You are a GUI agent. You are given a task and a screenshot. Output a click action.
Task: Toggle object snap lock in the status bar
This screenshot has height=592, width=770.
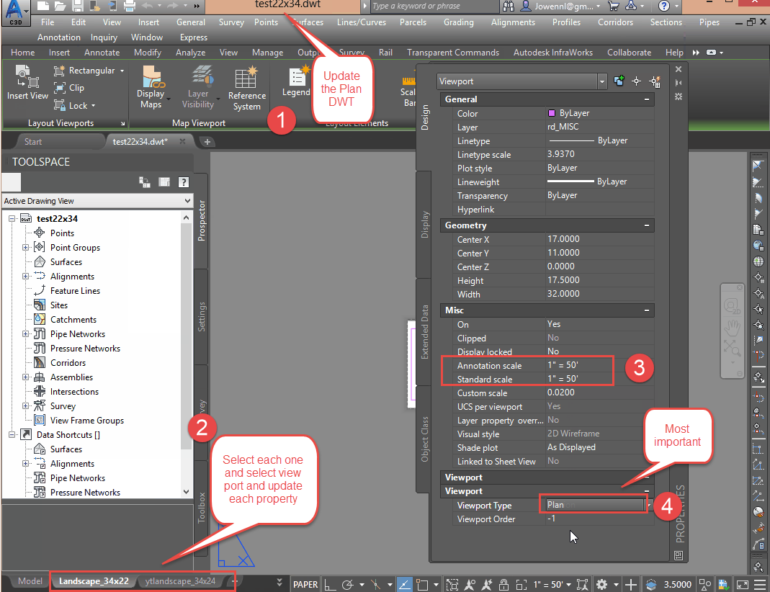[503, 584]
